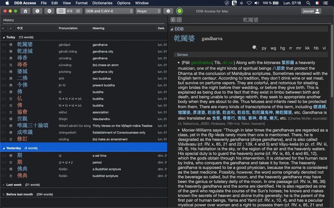Open the Window menu

click(x=142, y=3)
